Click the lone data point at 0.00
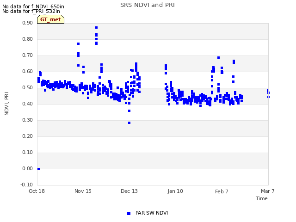The height and width of the screenshot is (222, 296). (38, 169)
